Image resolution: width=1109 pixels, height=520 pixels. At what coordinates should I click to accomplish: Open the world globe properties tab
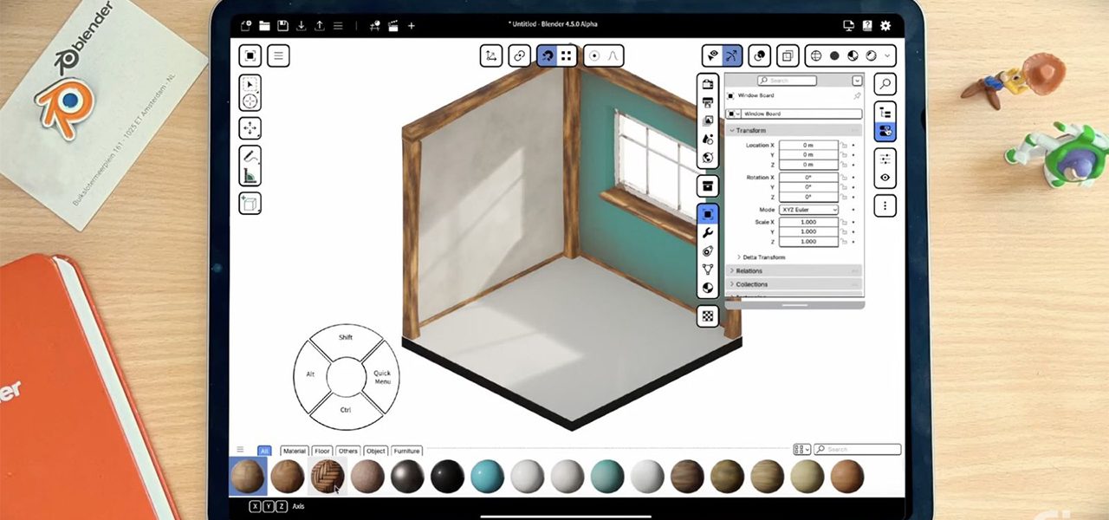[708, 158]
